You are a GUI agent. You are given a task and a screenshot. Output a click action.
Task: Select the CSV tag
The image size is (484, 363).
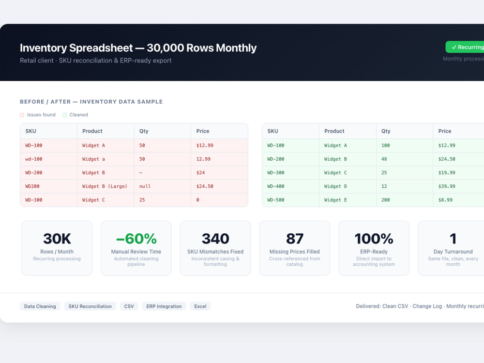pos(129,306)
